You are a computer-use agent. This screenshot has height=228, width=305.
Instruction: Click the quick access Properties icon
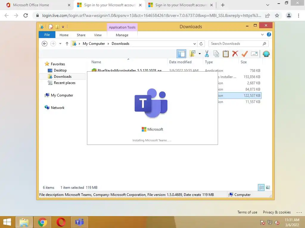(51, 27)
